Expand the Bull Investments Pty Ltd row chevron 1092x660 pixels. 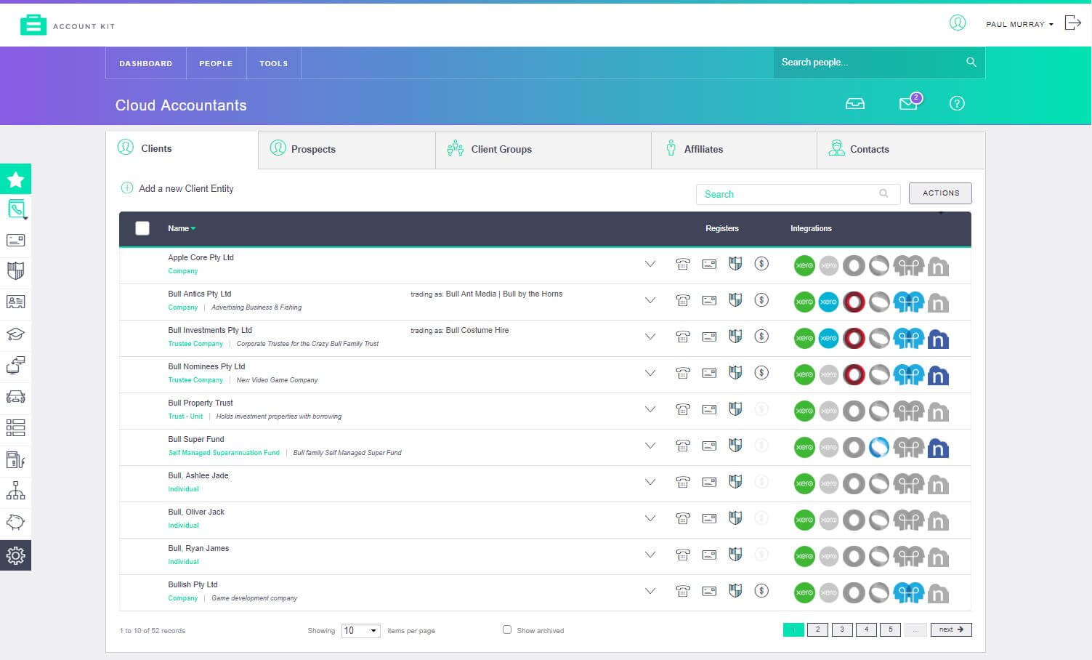[x=650, y=337]
